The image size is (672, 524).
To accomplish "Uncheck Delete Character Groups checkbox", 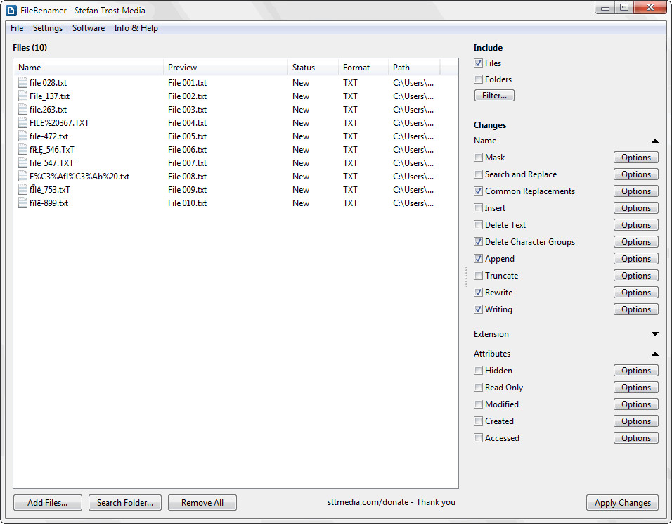I will click(x=478, y=242).
